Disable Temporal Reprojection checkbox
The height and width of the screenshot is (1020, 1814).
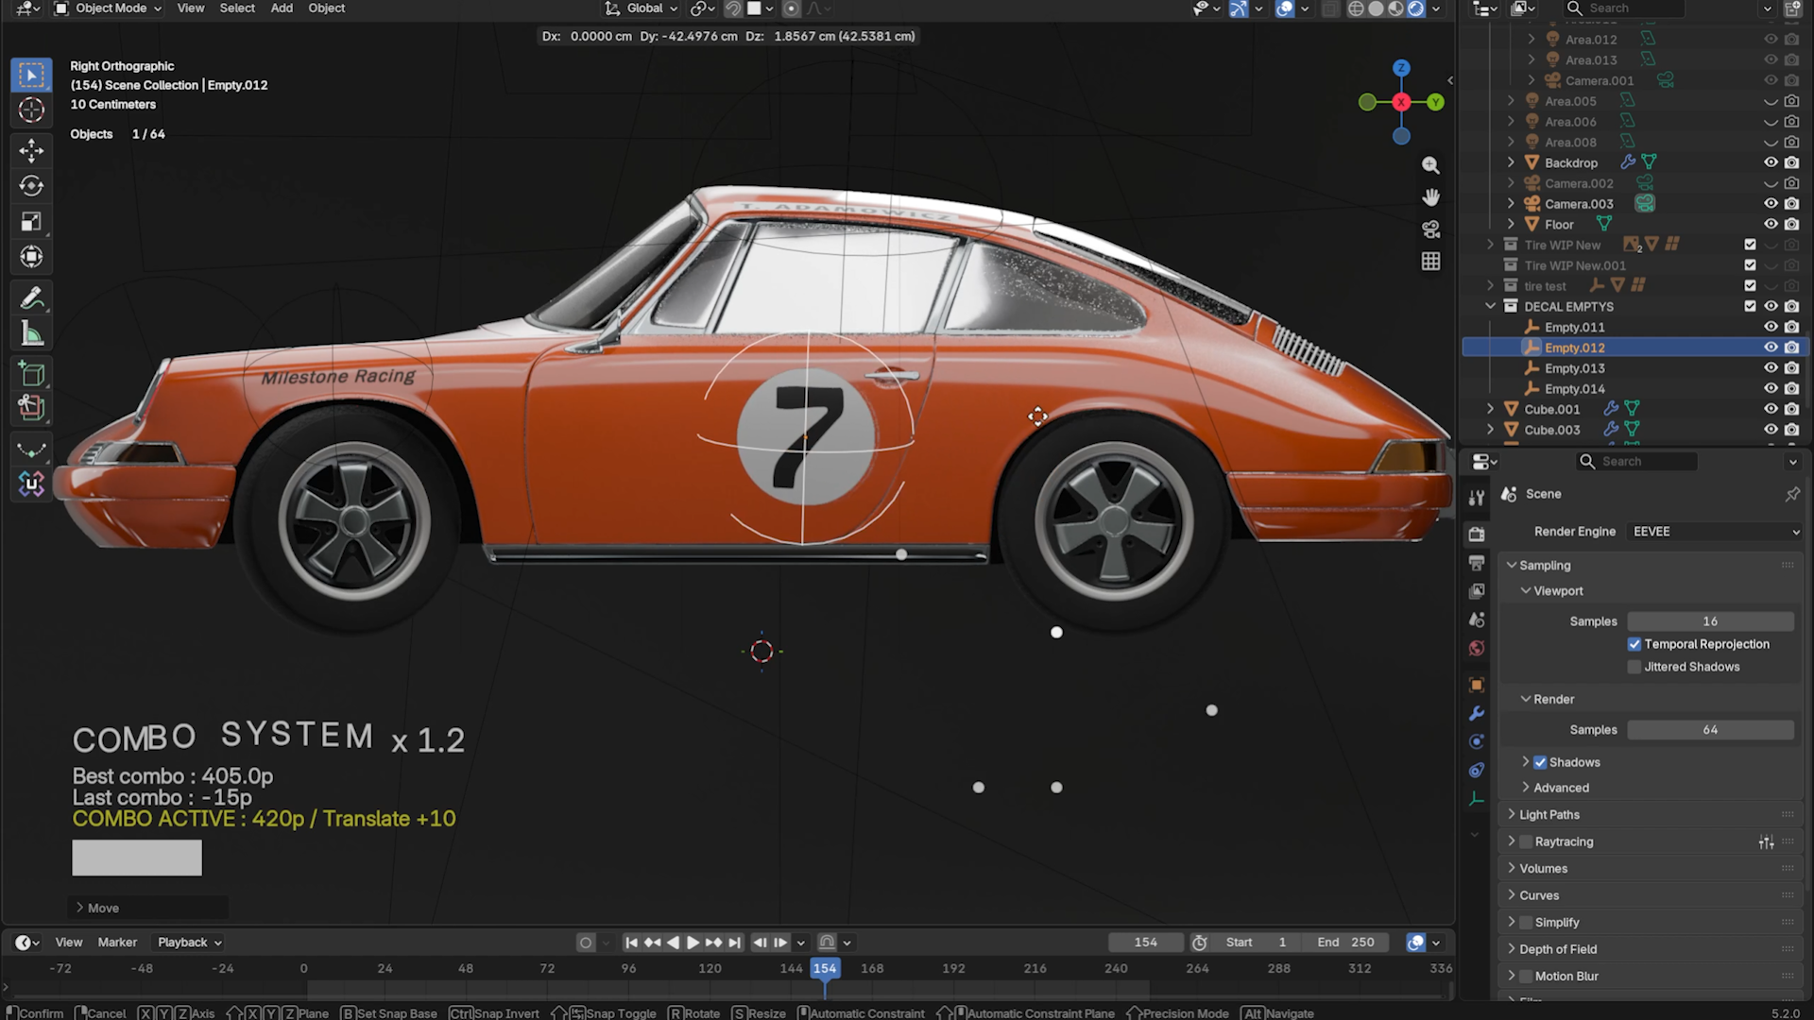[1634, 644]
